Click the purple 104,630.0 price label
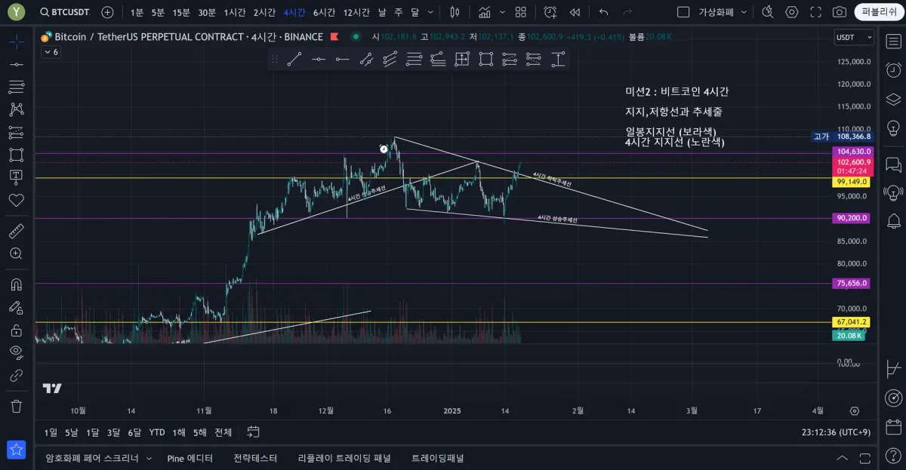Screen dimensions: 906x470 coord(852,152)
